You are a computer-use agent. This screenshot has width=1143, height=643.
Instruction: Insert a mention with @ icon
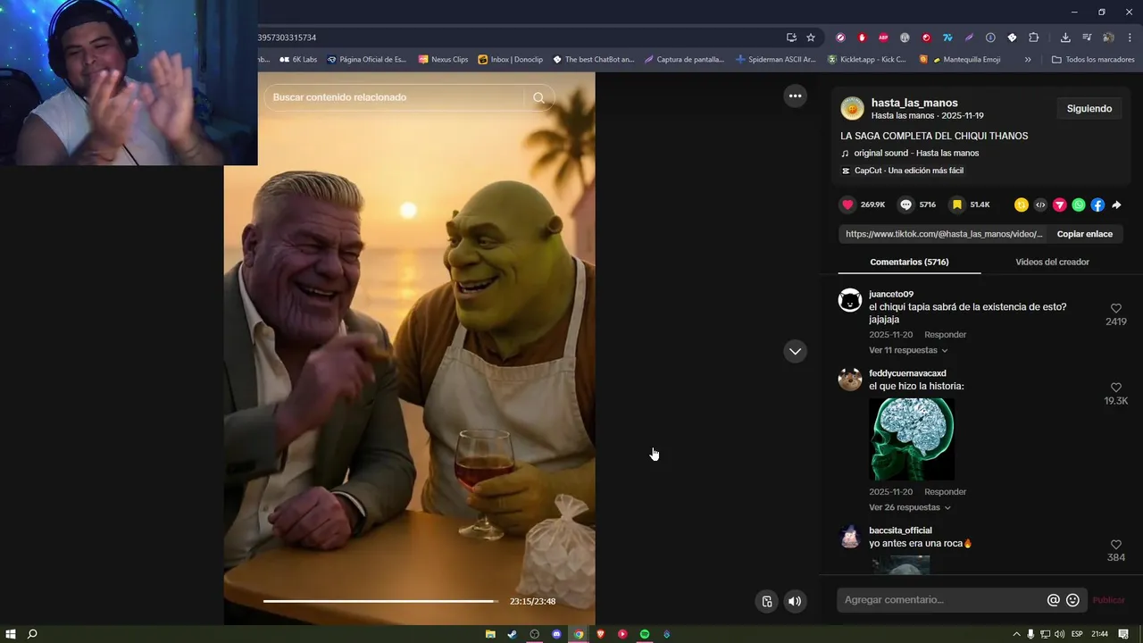[1054, 600]
